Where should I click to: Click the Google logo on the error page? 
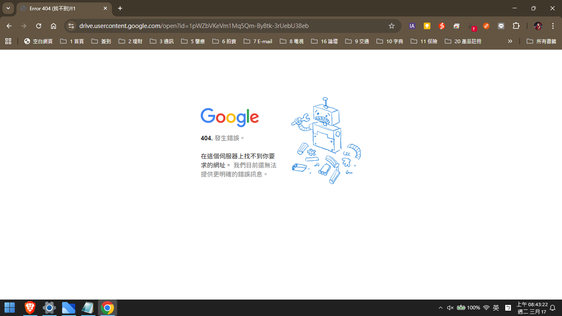230,117
